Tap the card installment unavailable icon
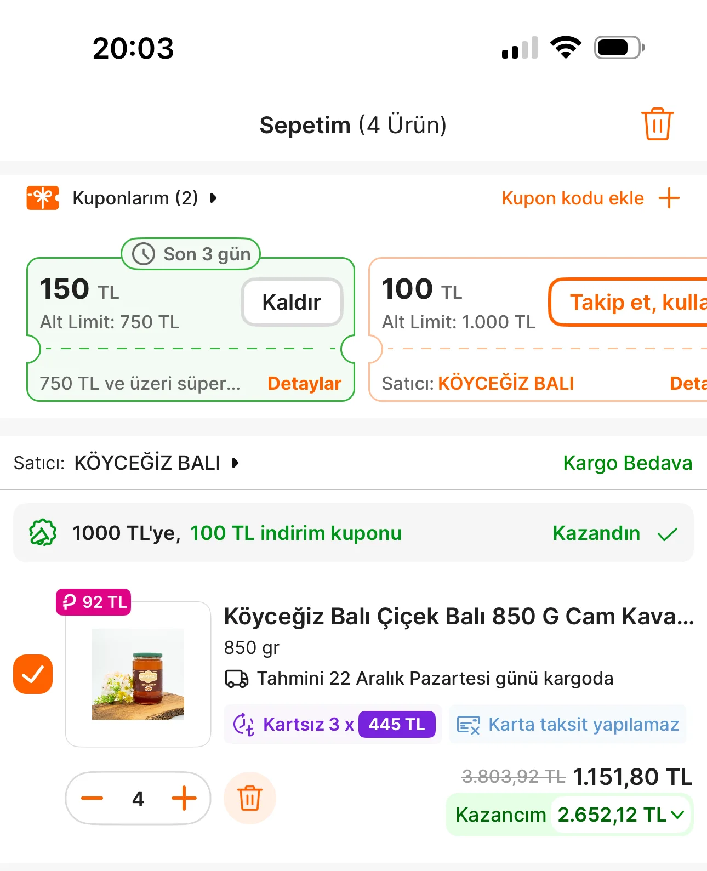 (x=469, y=725)
